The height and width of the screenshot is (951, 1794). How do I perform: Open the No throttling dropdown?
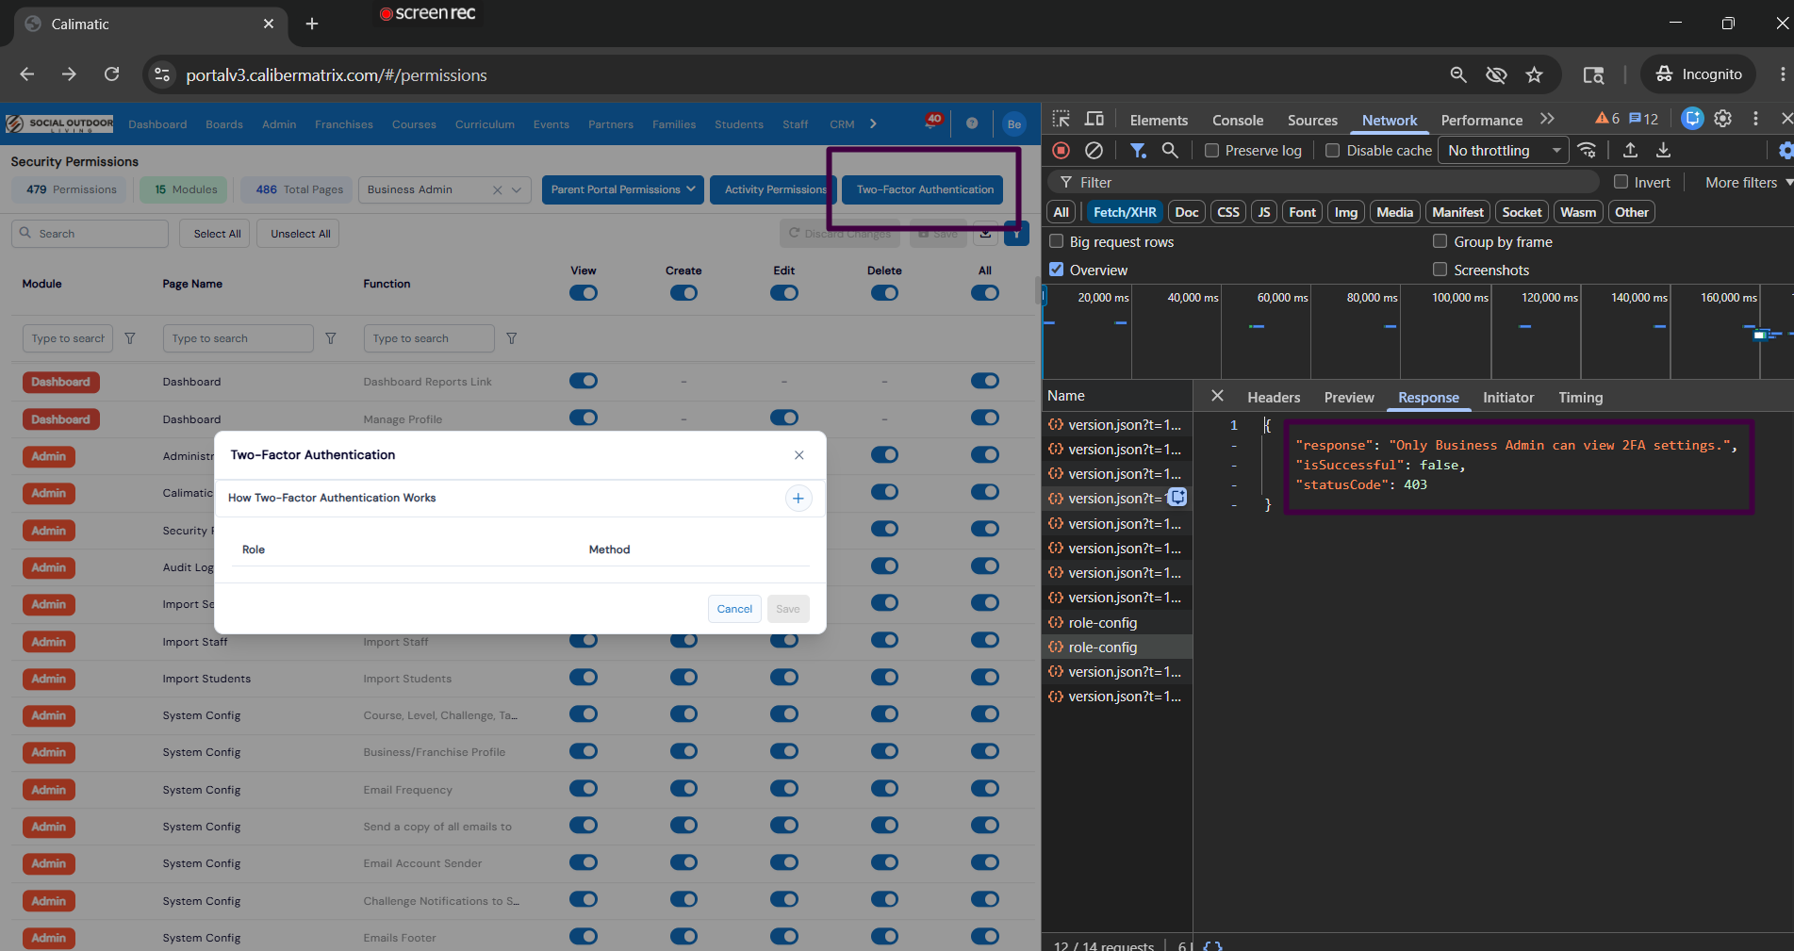point(1504,150)
